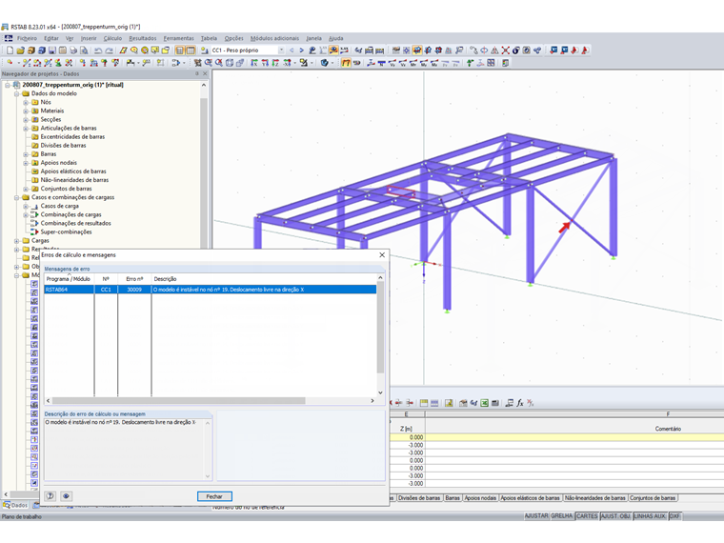This screenshot has width=724, height=543.
Task: Click the help question mark icon in dialog
Action: 50,496
